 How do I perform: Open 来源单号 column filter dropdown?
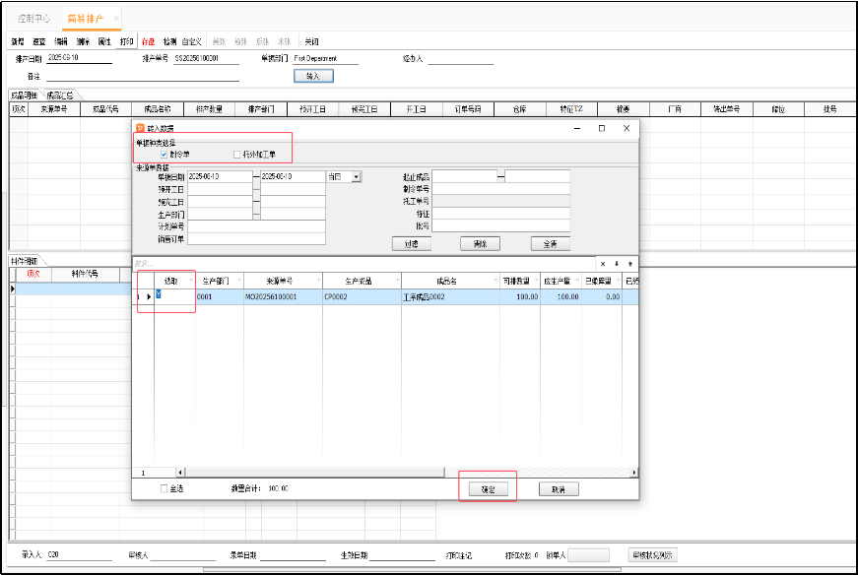point(318,281)
